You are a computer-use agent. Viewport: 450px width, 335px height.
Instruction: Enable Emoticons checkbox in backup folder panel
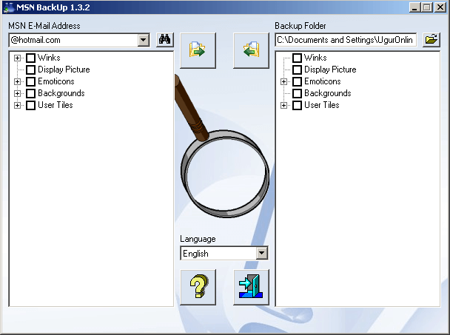coord(297,81)
